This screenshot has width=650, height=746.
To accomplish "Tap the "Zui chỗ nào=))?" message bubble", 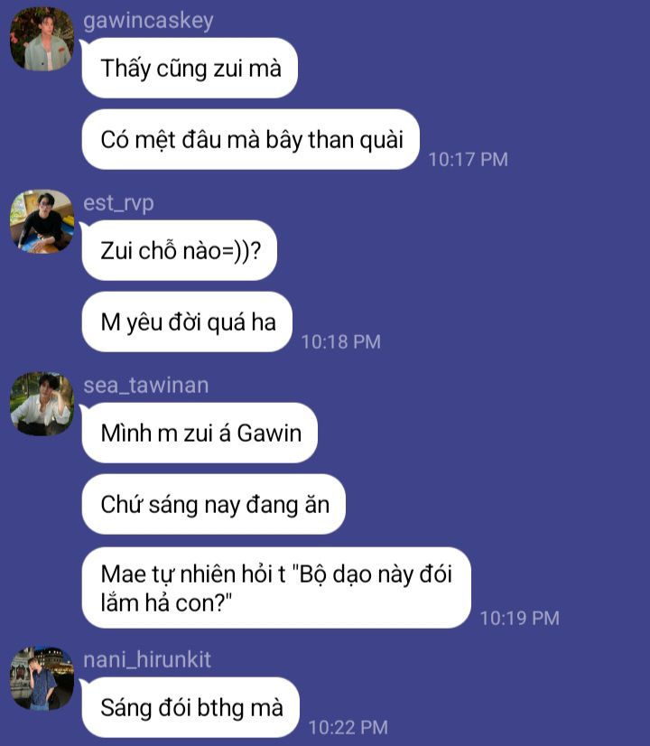I will point(180,250).
